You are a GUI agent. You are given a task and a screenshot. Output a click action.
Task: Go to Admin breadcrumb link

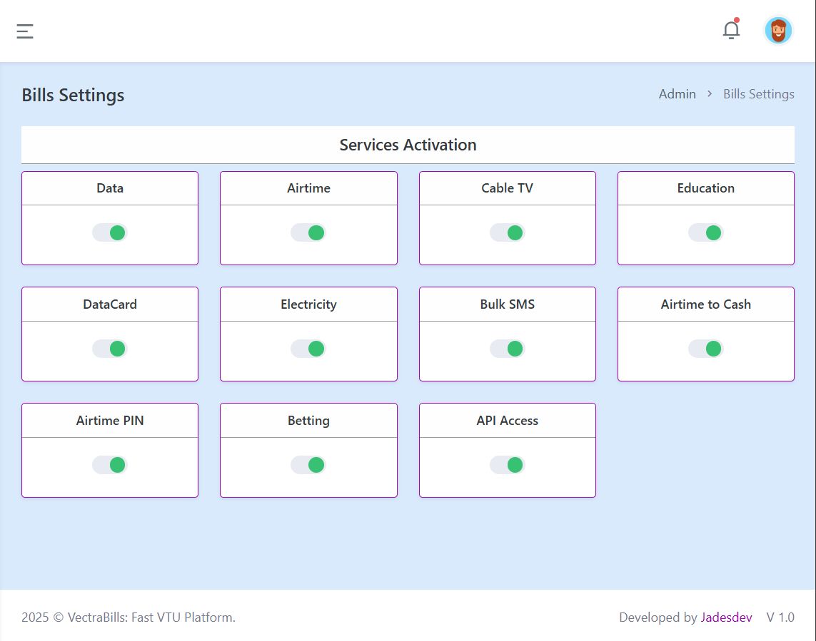point(677,94)
